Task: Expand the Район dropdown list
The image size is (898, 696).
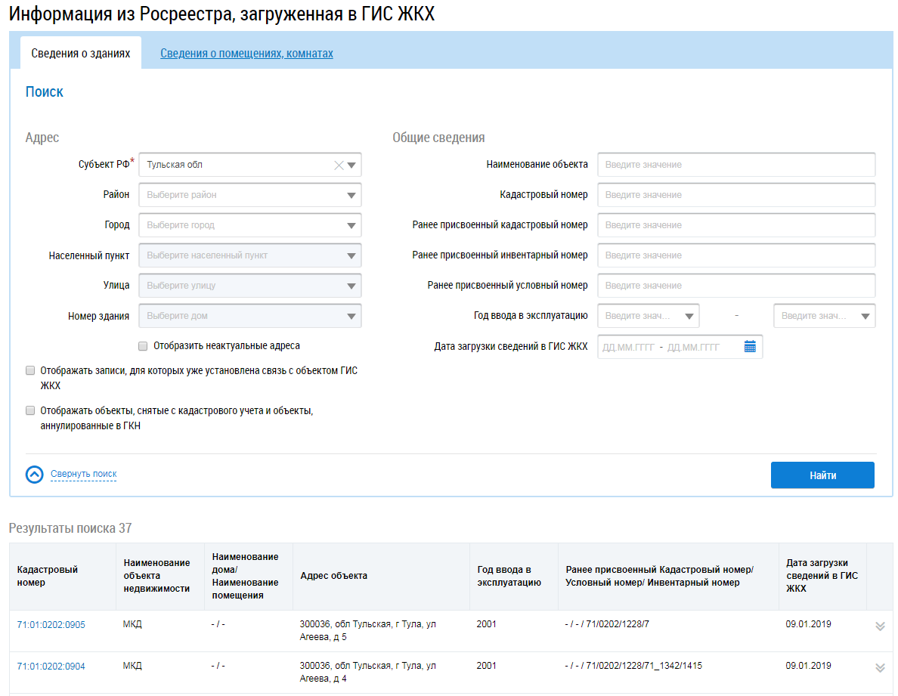Action: pos(351,195)
